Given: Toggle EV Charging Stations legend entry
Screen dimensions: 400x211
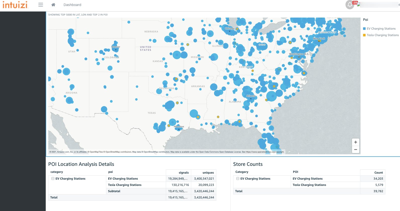Looking at the screenshot, I should tap(381, 29).
